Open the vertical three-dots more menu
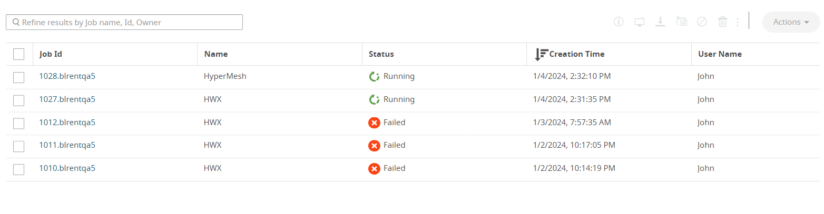 [x=738, y=22]
